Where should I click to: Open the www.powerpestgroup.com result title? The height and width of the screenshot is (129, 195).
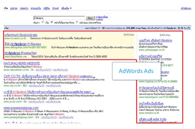pos(21,108)
